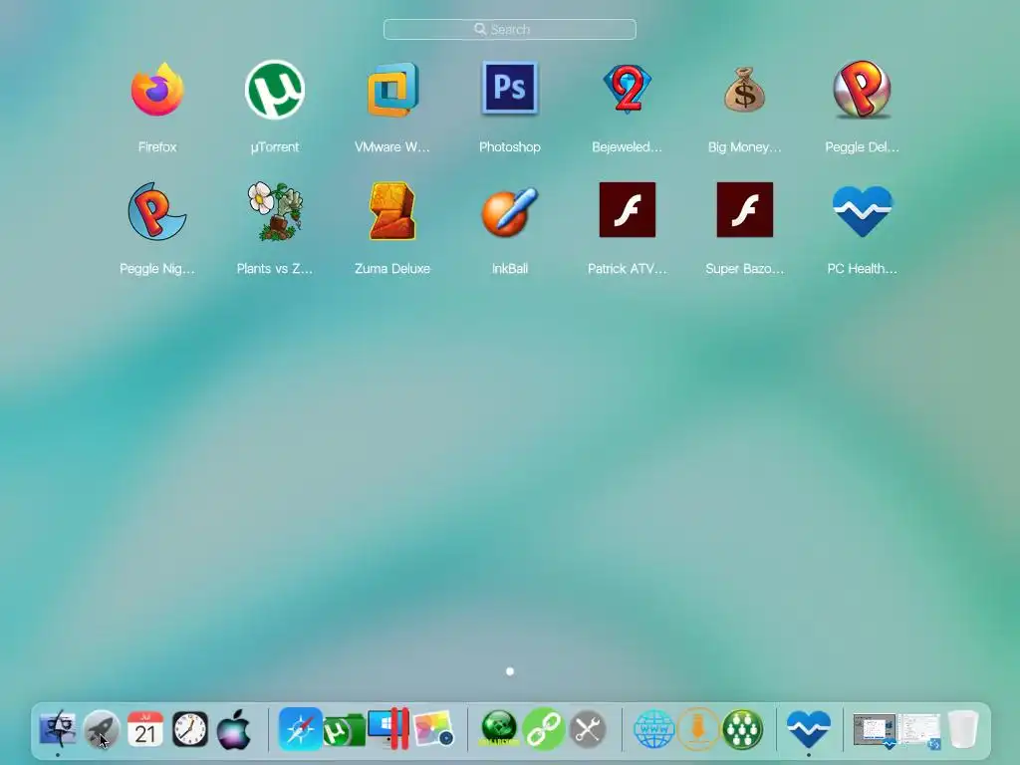Start Bejeweled 2 game
The image size is (1020, 765).
point(628,89)
